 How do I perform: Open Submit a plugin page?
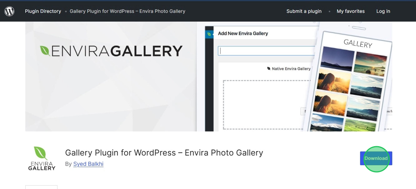304,11
